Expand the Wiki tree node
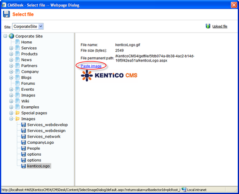Image resolution: width=239 pixels, height=194 pixels. pyautogui.click(x=11, y=101)
